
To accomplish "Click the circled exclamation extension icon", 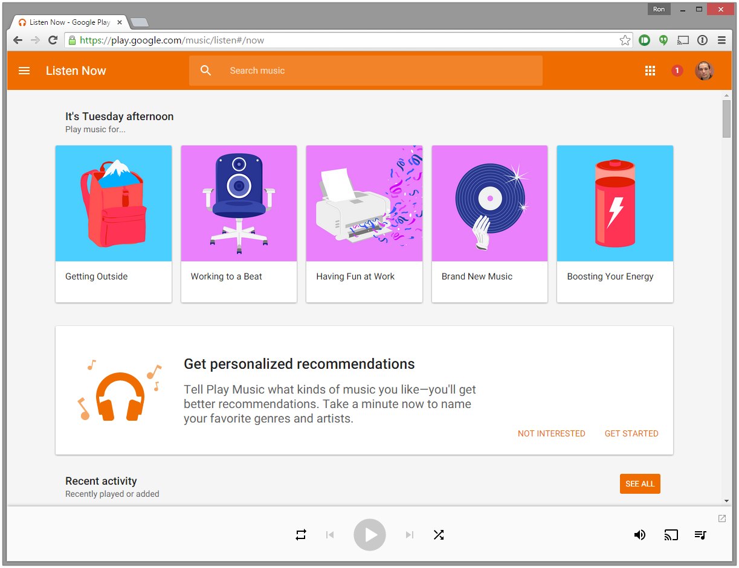I will [702, 40].
